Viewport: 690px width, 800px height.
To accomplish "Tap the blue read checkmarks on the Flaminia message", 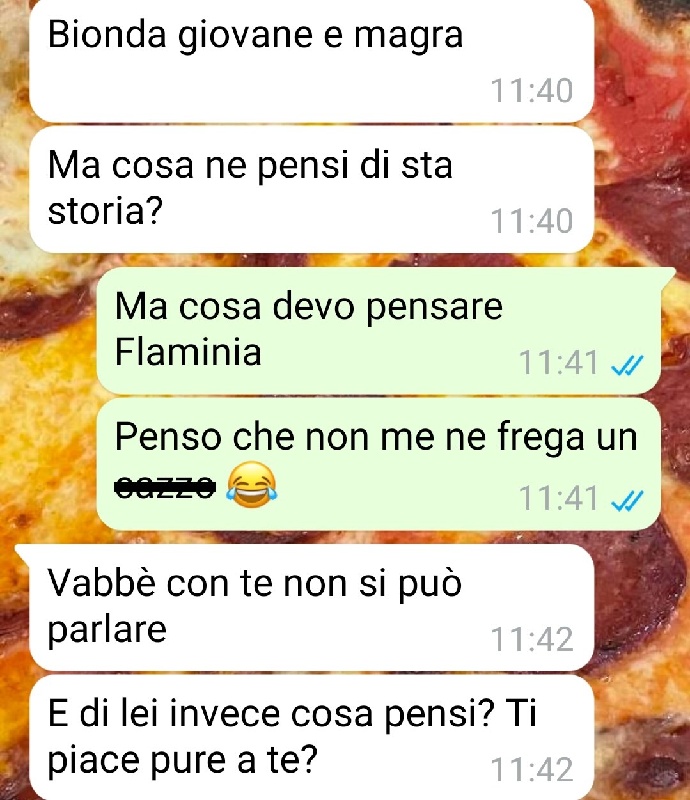I will pyautogui.click(x=627, y=365).
